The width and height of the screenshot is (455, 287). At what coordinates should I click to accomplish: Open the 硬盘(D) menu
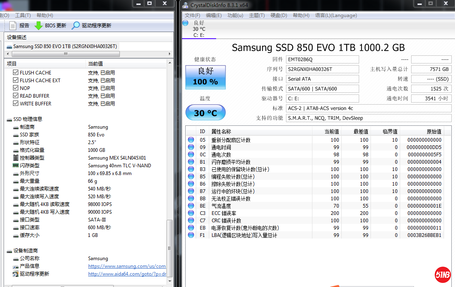(279, 15)
